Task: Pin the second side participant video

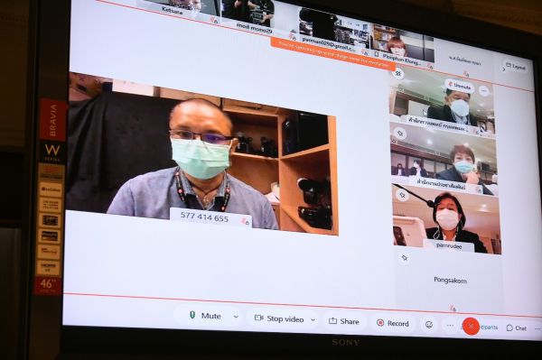Action: (400, 134)
